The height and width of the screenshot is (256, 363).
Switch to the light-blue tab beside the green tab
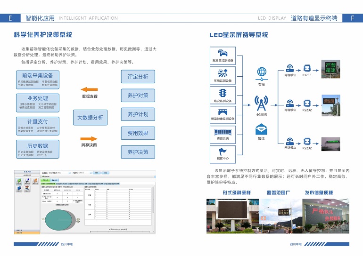tap(54, 180)
